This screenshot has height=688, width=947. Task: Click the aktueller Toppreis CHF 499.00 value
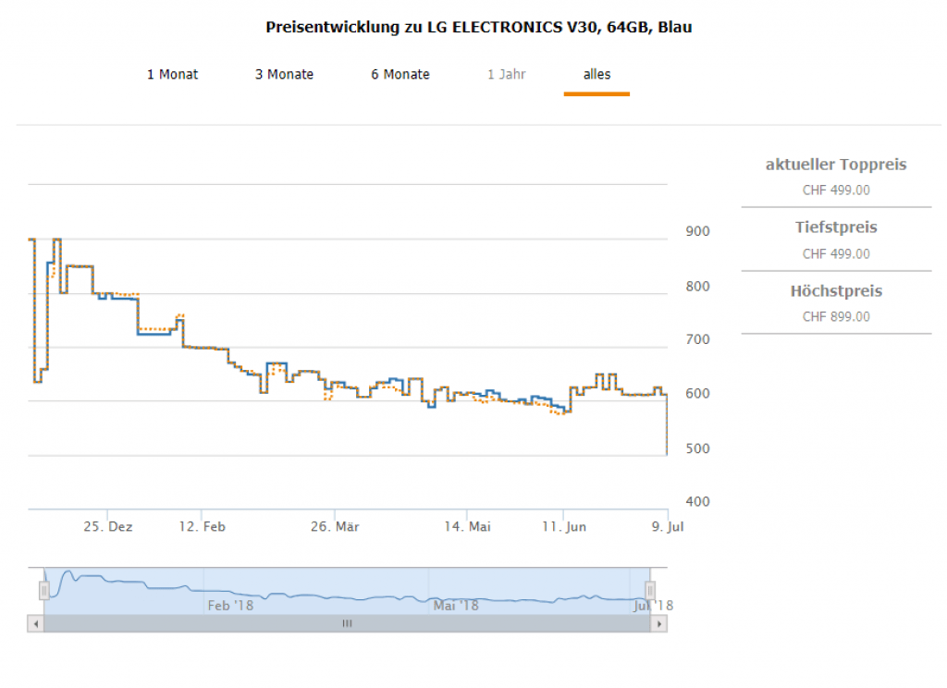pyautogui.click(x=836, y=190)
